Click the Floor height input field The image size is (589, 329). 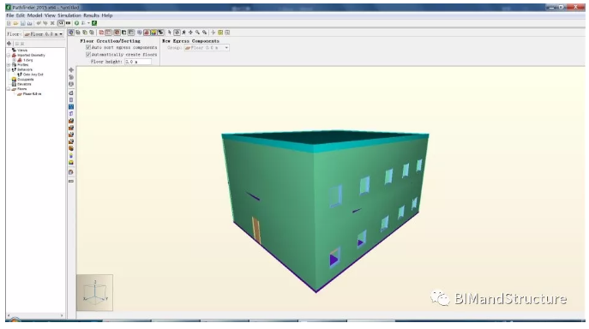pyautogui.click(x=138, y=62)
